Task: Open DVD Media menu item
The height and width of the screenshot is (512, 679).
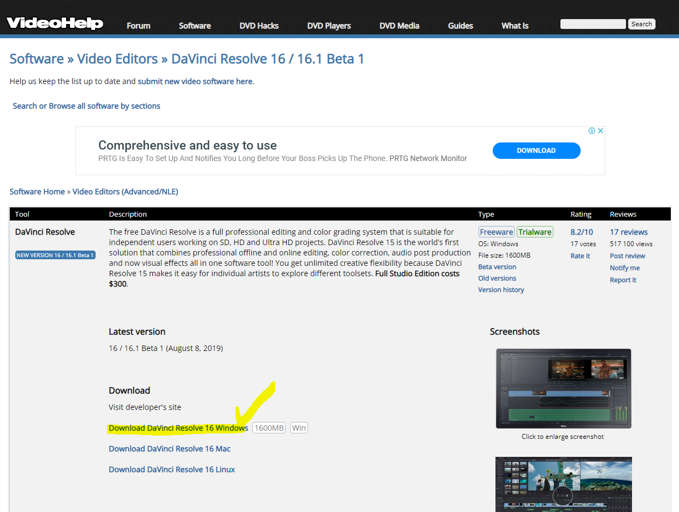Action: click(399, 26)
